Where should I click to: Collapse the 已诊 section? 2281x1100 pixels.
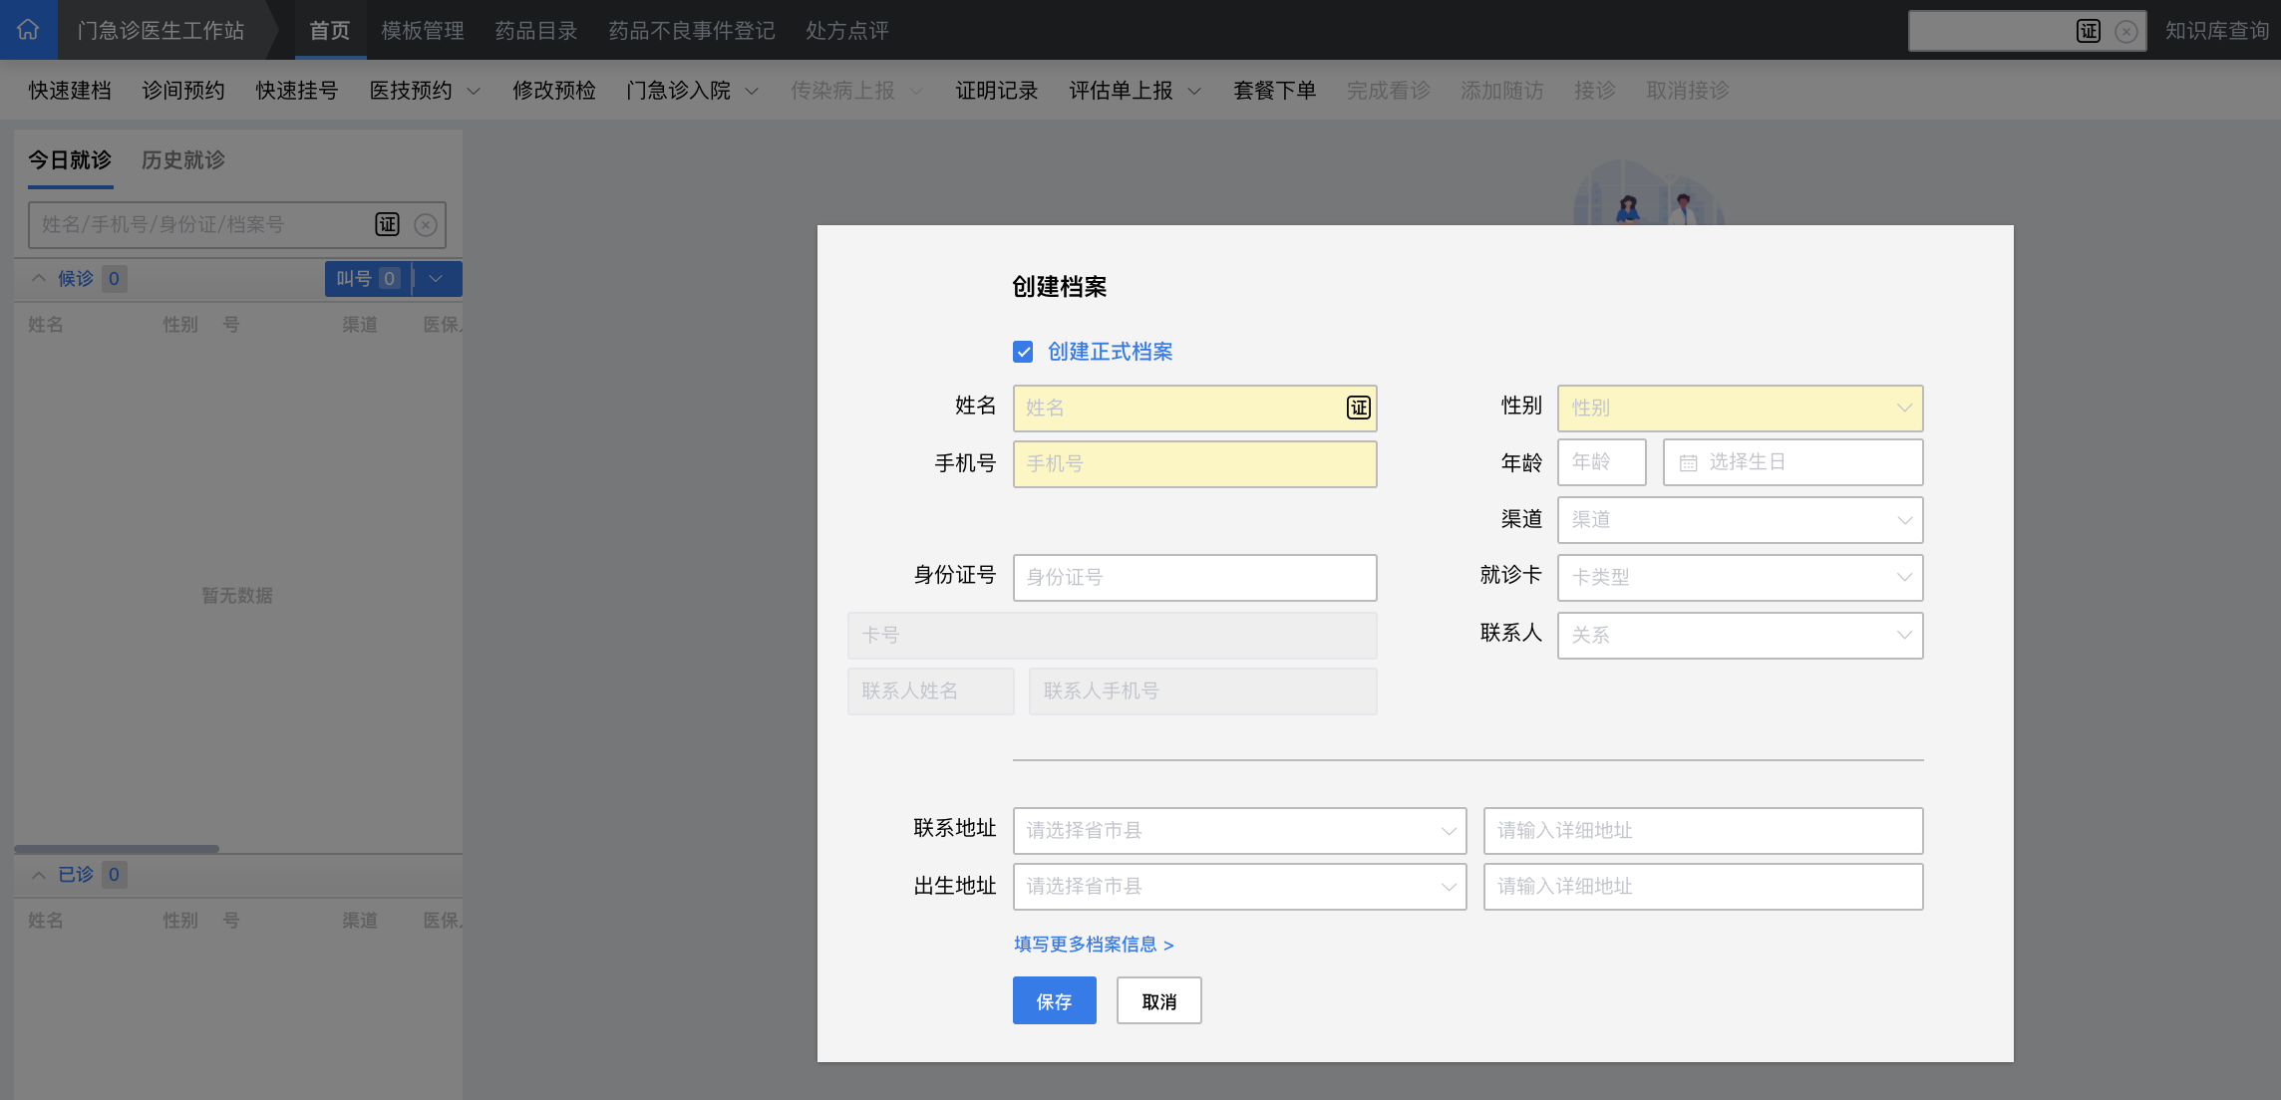39,875
